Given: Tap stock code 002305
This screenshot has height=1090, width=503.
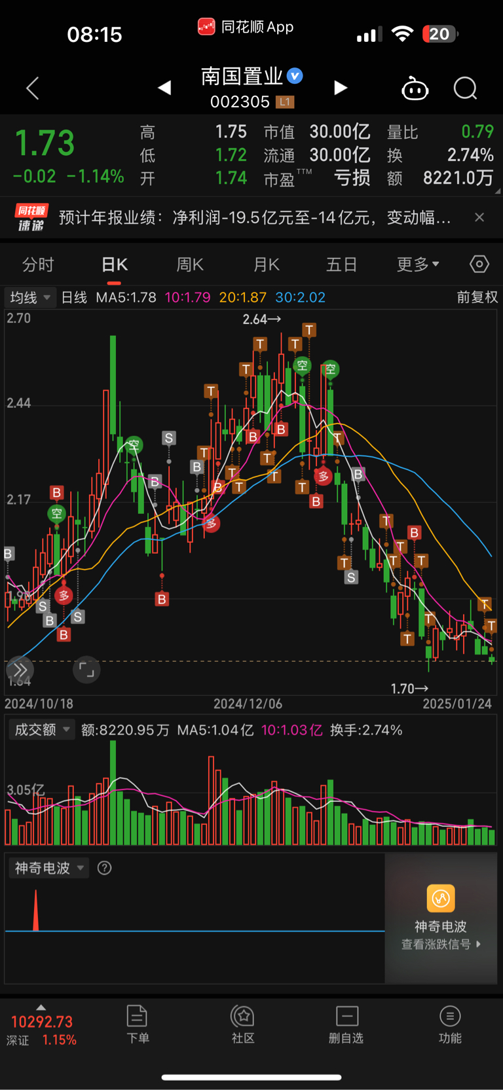Looking at the screenshot, I should pos(240,101).
